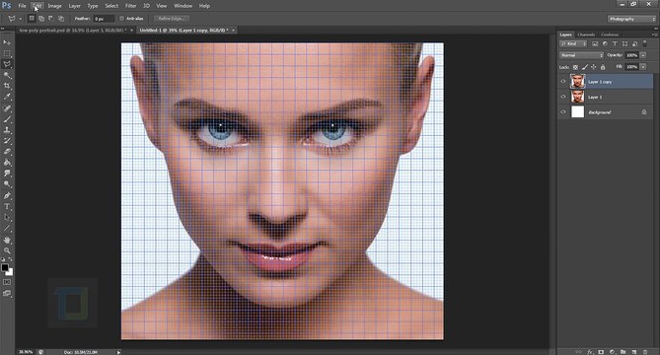Select the Crop tool
660x355 pixels.
tap(7, 86)
